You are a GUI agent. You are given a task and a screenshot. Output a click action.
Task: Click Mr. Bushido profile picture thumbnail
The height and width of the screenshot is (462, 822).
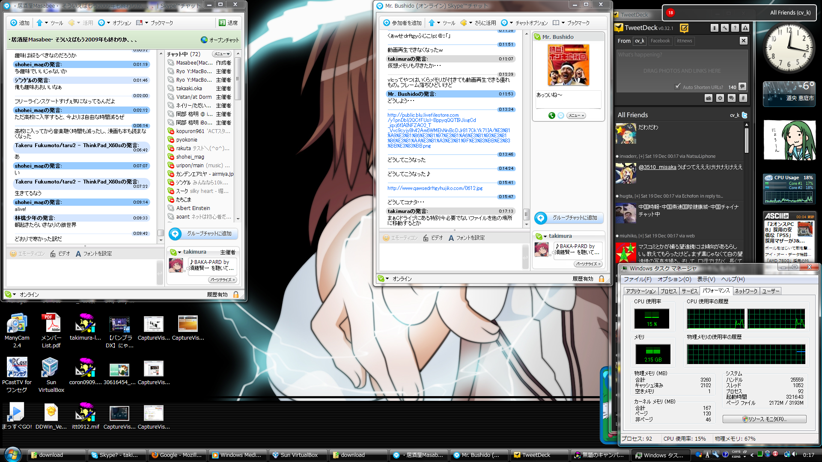click(x=568, y=65)
